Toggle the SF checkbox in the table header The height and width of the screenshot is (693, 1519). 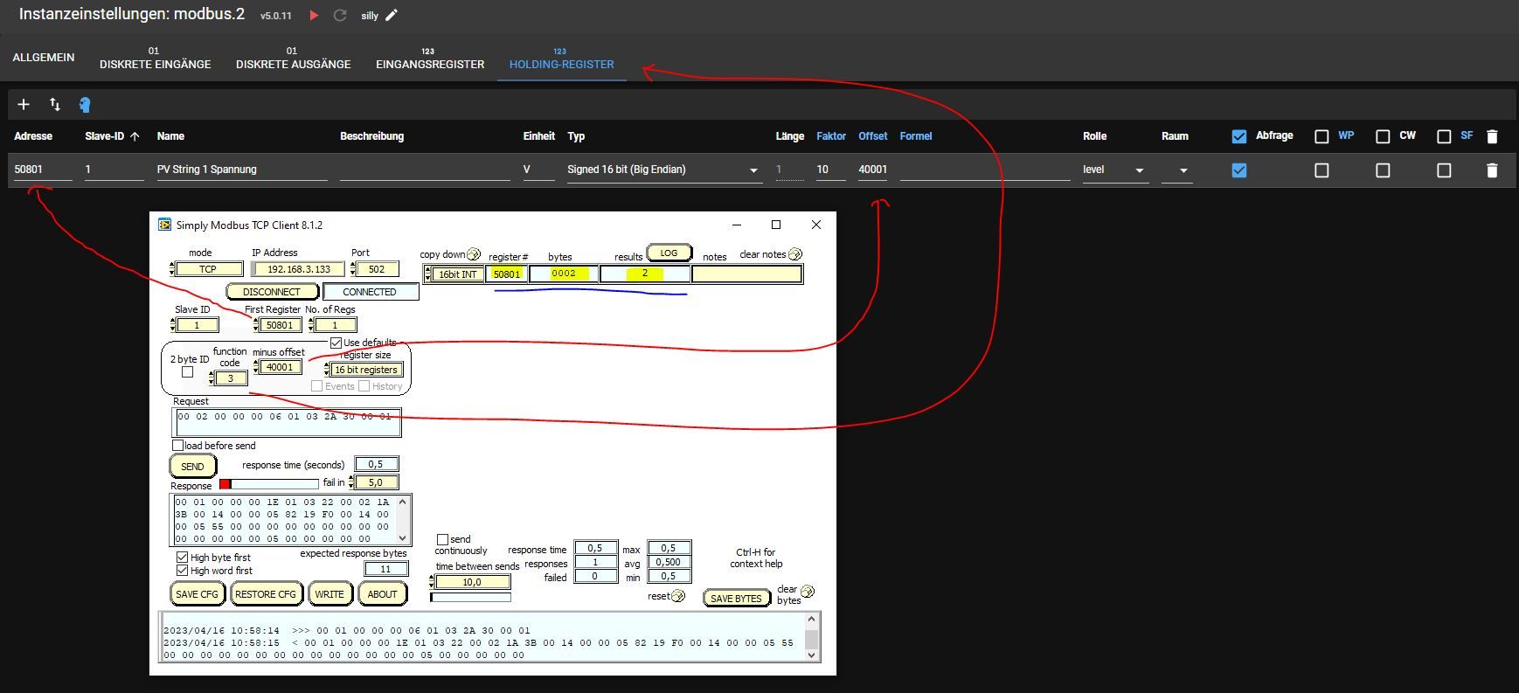click(1444, 136)
